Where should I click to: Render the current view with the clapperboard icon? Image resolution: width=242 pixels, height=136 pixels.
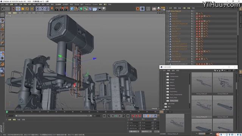(x=57, y=9)
